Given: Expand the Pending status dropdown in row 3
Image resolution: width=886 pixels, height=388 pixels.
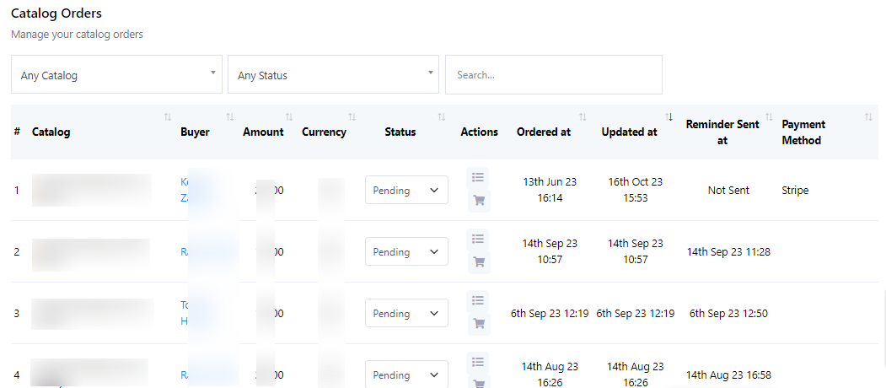Looking at the screenshot, I should pyautogui.click(x=406, y=314).
